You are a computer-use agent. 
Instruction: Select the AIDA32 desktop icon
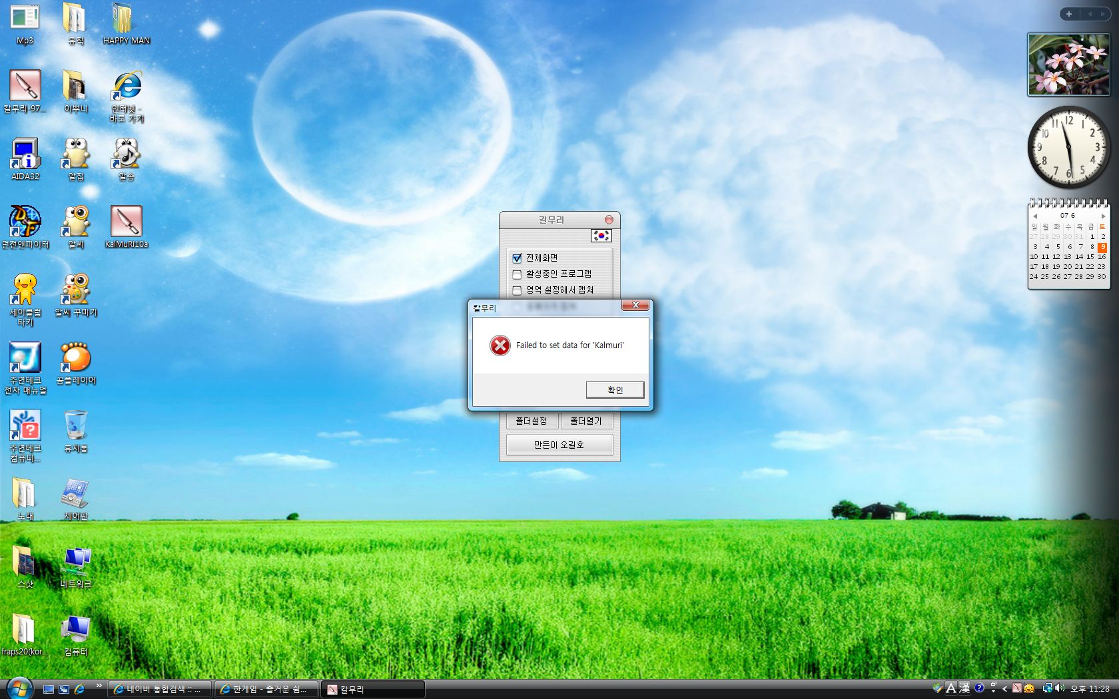point(25,154)
